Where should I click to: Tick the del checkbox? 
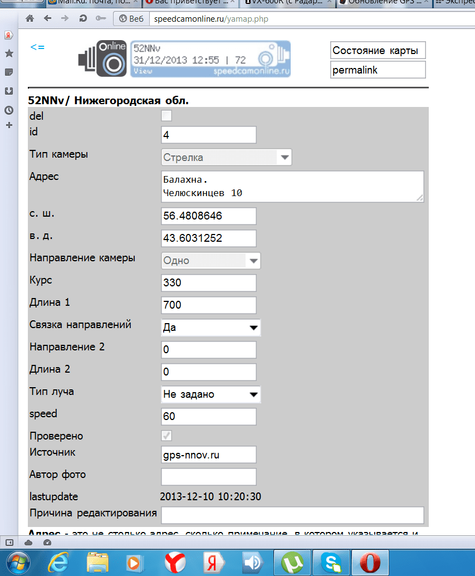point(167,116)
